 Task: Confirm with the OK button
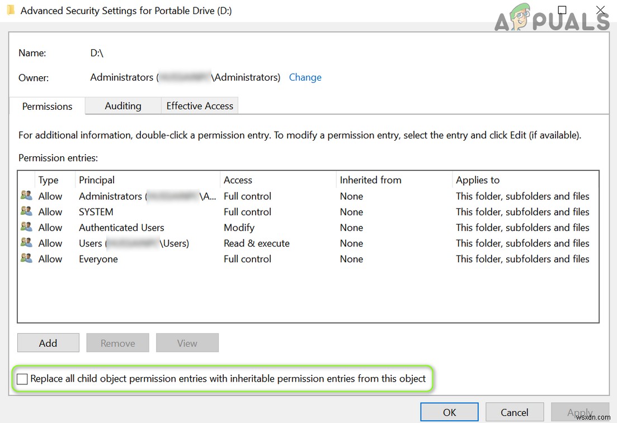450,412
